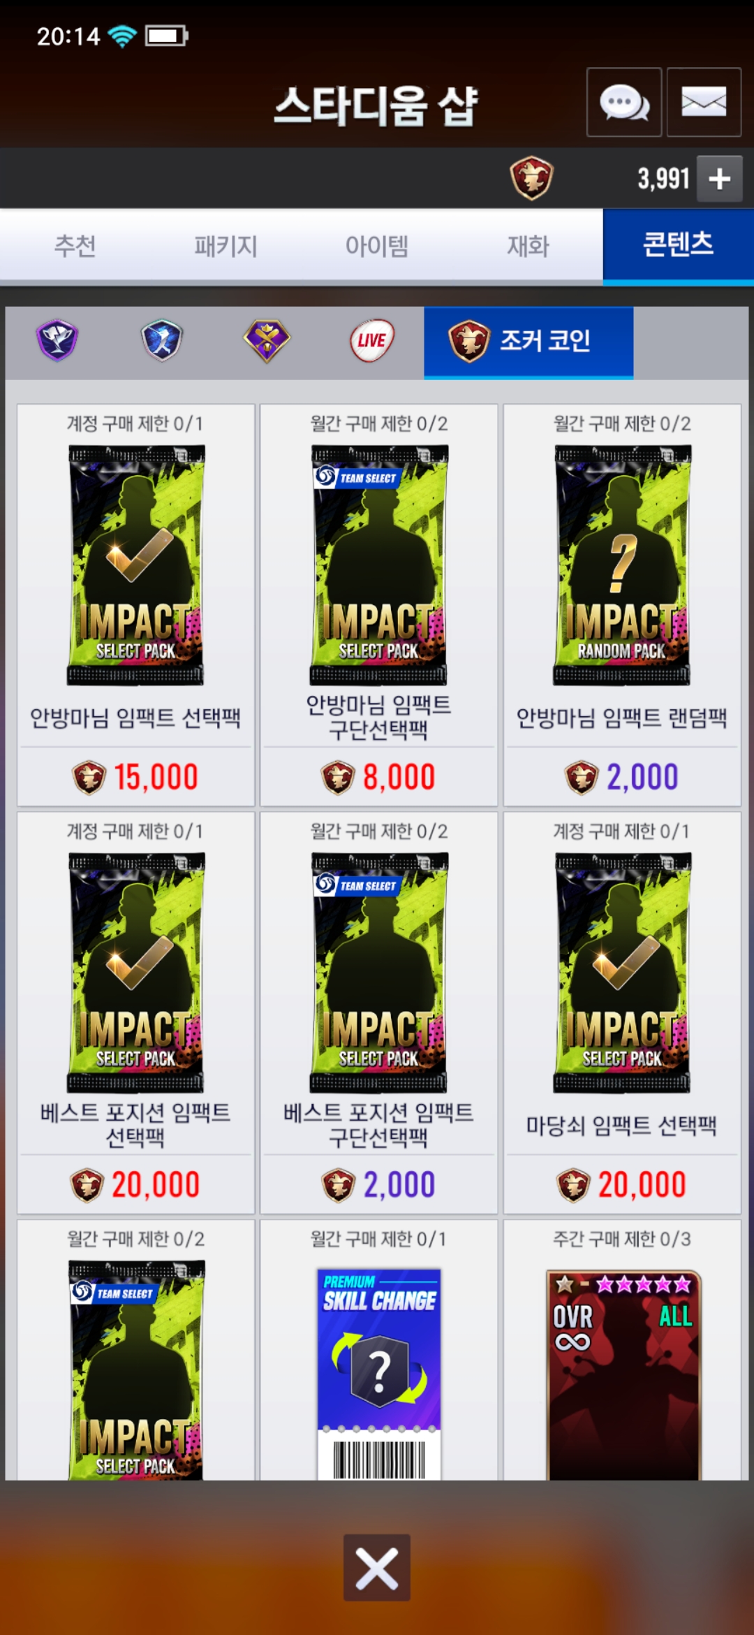Tap the joker coin icon in balance bar

coord(531,177)
